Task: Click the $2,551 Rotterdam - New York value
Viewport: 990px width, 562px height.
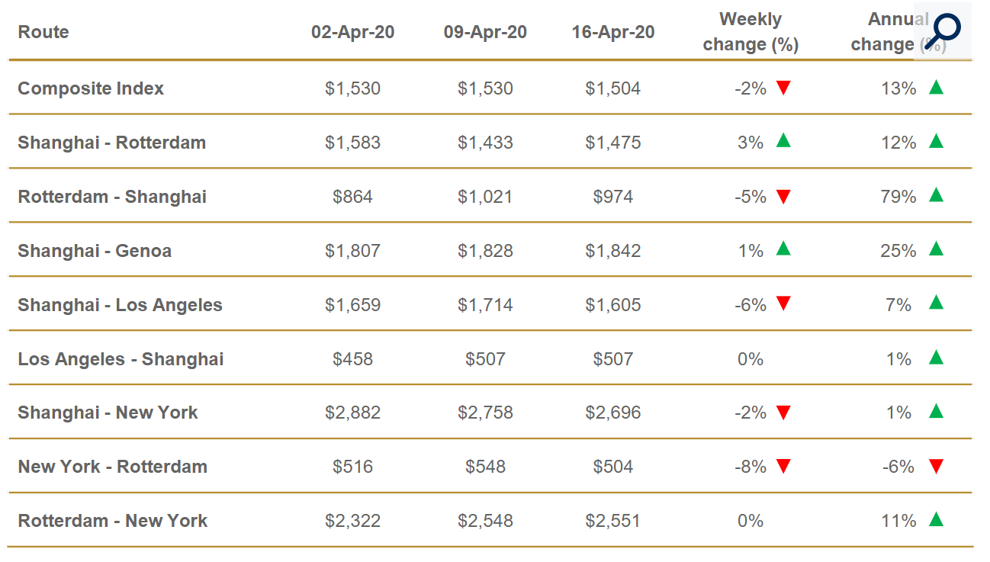Action: click(x=613, y=521)
